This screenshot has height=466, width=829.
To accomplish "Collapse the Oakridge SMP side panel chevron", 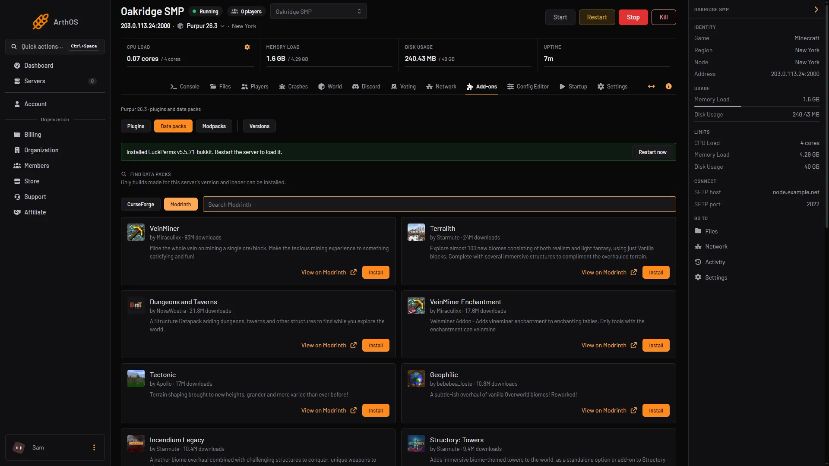I will (x=816, y=9).
